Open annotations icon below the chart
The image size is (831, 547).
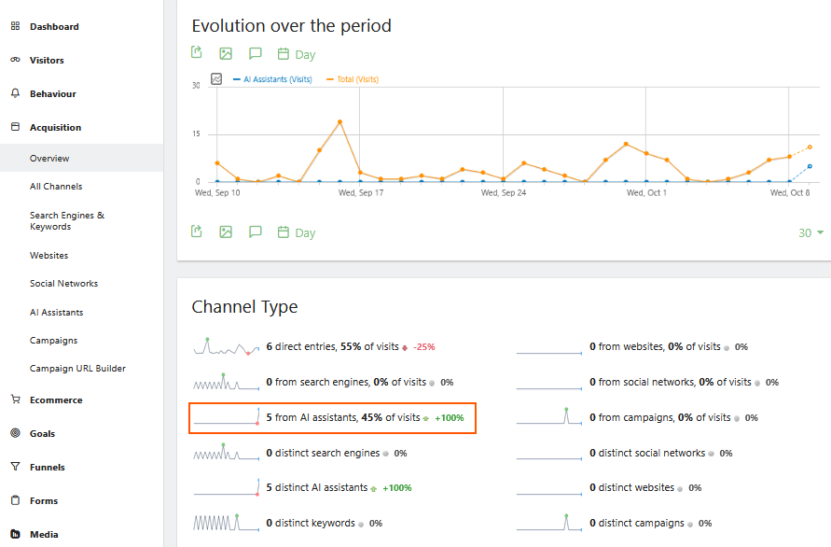(255, 231)
